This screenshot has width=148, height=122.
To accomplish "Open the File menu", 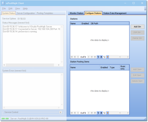I will [4, 8].
